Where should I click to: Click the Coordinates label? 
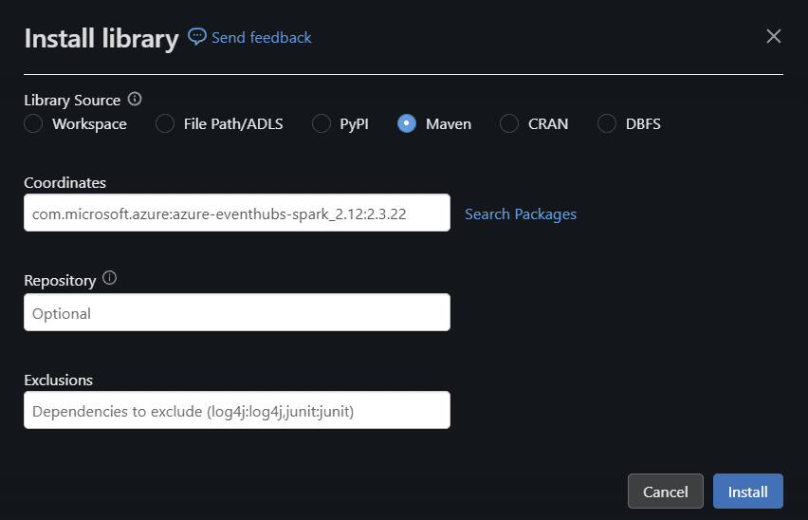pos(64,182)
